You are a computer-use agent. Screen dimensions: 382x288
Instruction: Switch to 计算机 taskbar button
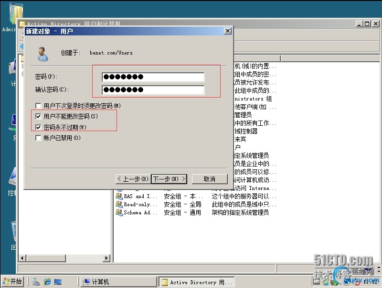coord(118,282)
